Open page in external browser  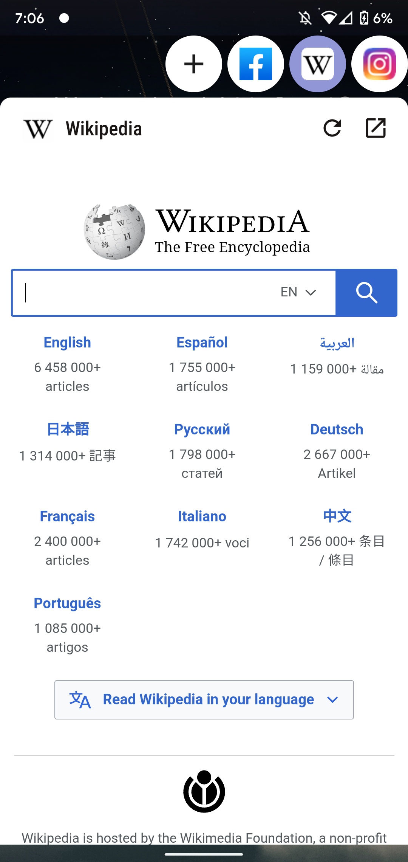376,128
